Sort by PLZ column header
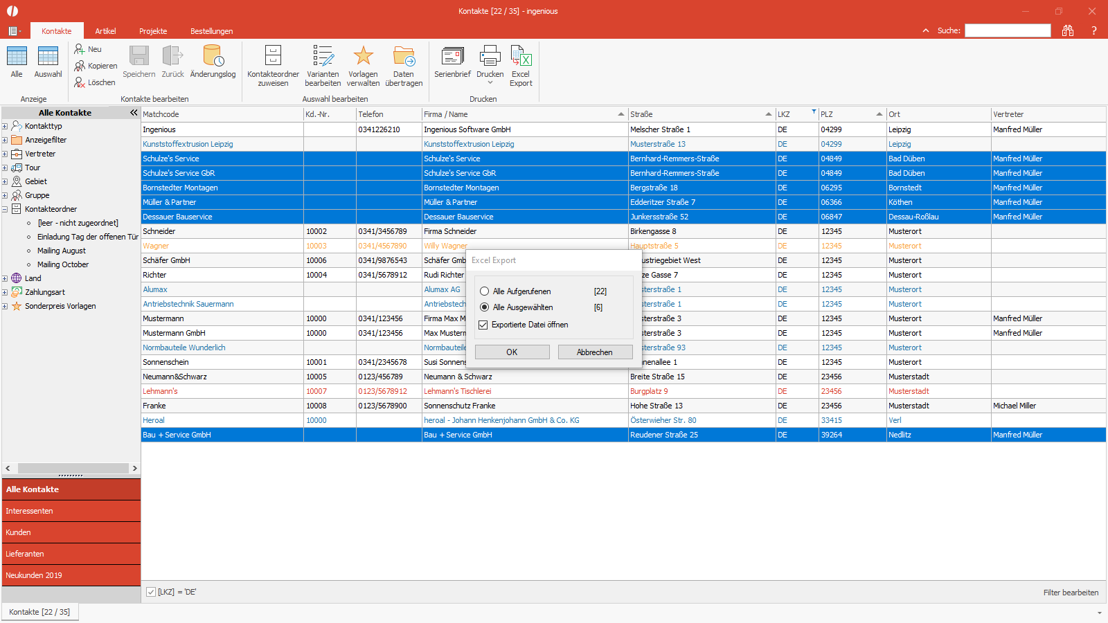1108x623 pixels. pos(852,114)
